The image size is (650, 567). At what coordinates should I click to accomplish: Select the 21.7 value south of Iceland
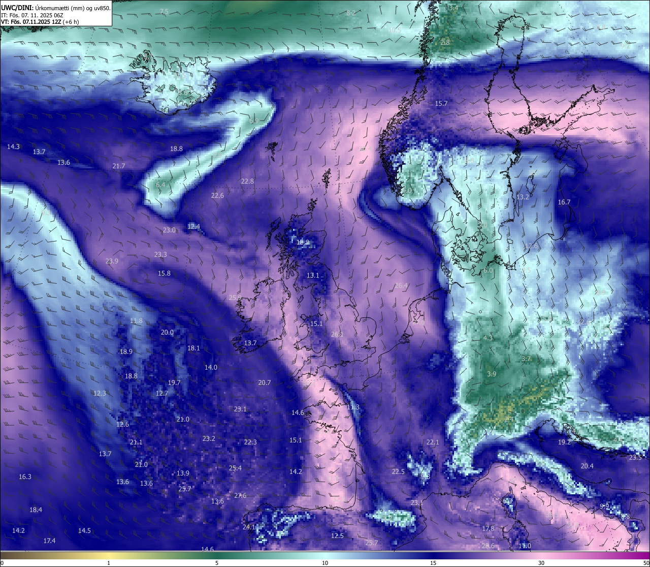point(119,166)
